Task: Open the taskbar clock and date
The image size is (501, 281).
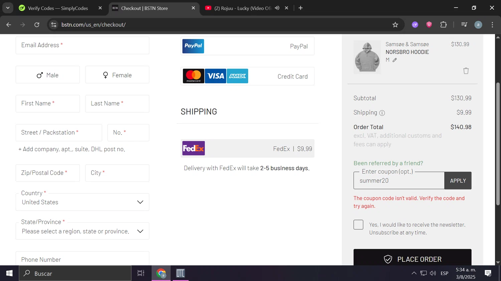Action: (x=466, y=273)
